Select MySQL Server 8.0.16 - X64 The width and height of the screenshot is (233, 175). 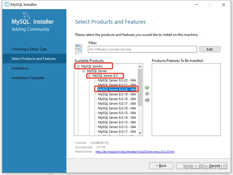click(117, 108)
